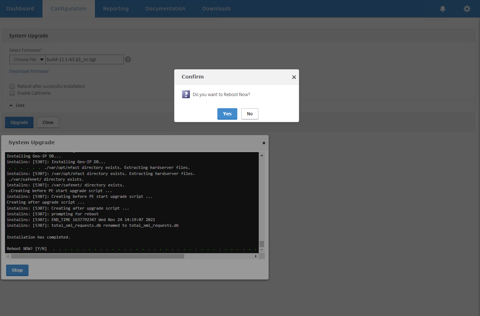Click the firmware file name field
Screen dimensions: 480x316
pyautogui.click(x=85, y=60)
